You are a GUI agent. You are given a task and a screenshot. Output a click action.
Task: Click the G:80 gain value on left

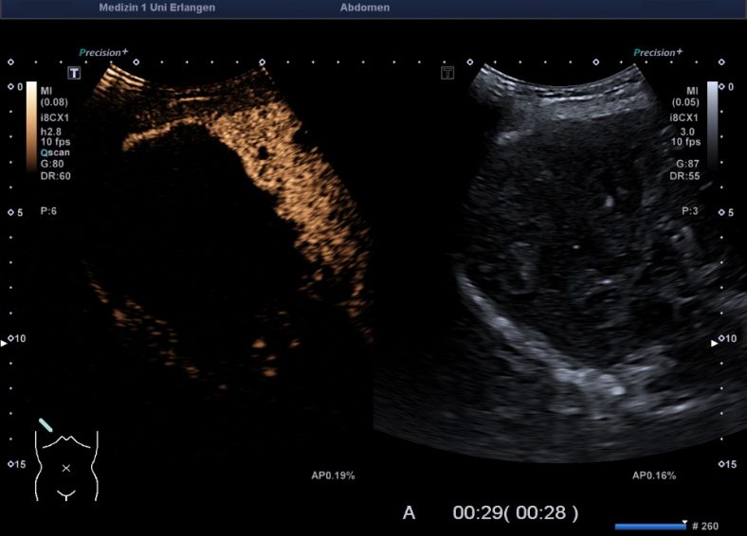[x=54, y=163]
